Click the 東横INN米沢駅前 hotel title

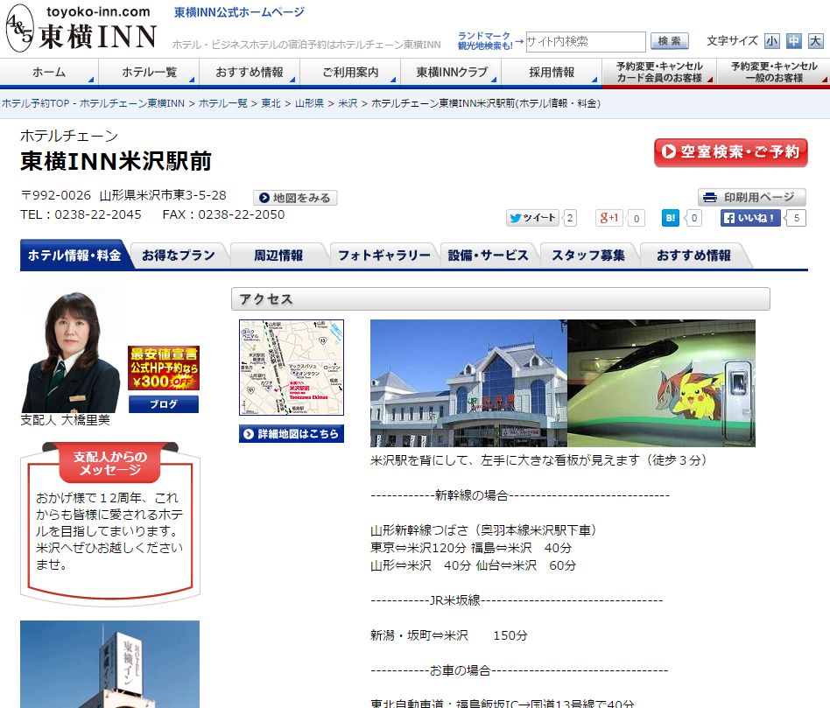(x=116, y=161)
